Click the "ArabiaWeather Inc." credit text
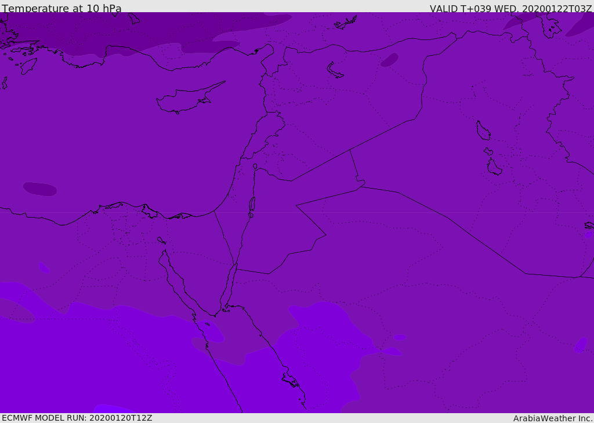Image resolution: width=594 pixels, height=423 pixels. coord(553,418)
